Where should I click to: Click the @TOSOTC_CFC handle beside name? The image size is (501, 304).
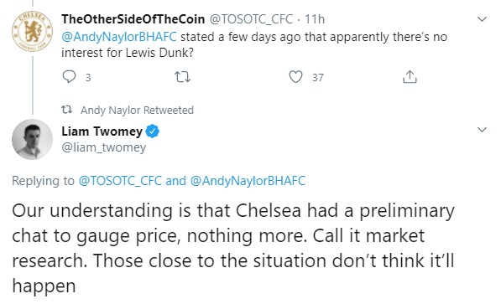[x=251, y=19]
